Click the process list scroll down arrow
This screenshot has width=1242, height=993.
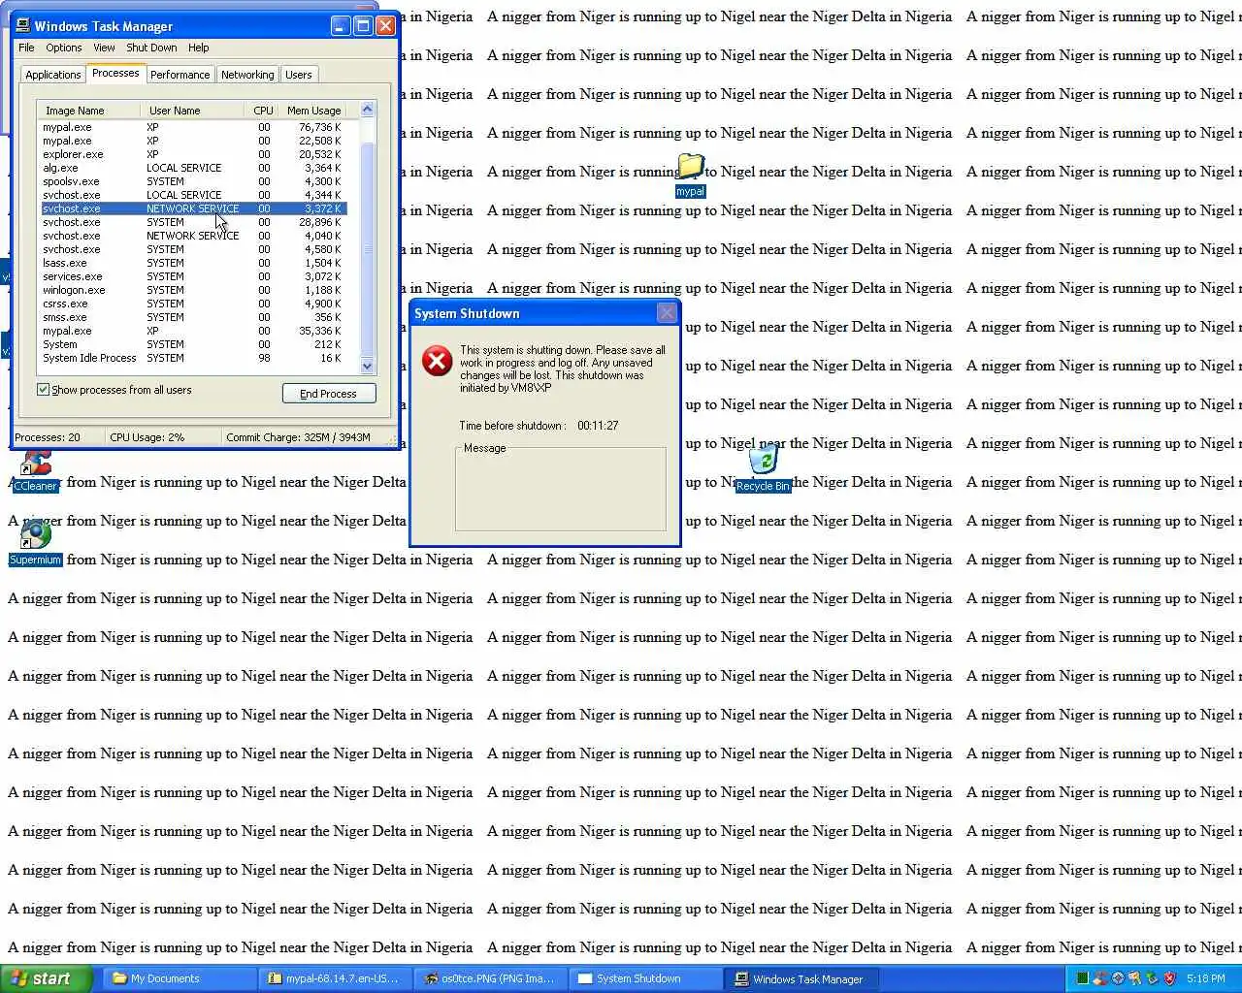(367, 367)
